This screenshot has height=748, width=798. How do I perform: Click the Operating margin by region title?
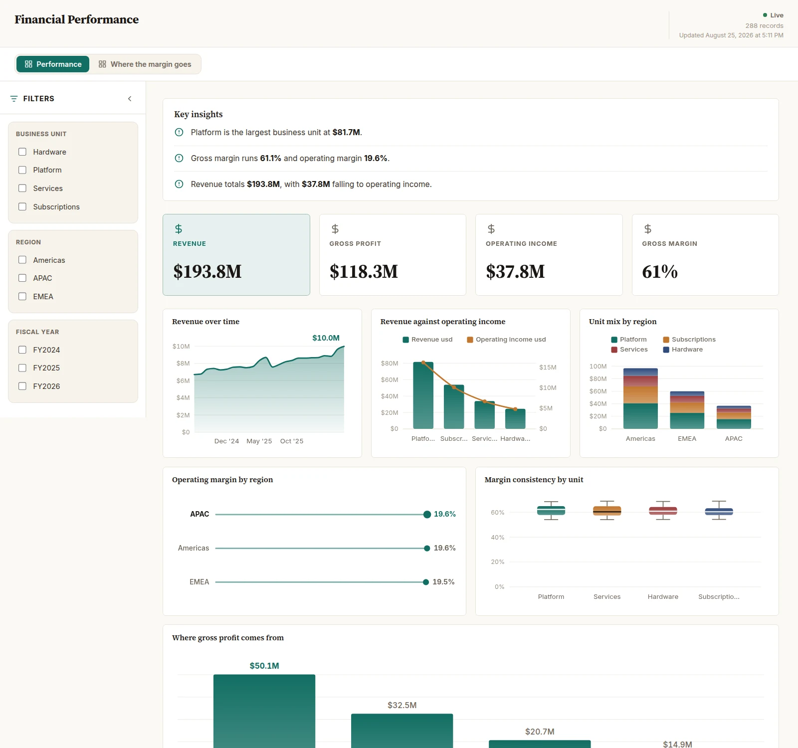point(222,480)
